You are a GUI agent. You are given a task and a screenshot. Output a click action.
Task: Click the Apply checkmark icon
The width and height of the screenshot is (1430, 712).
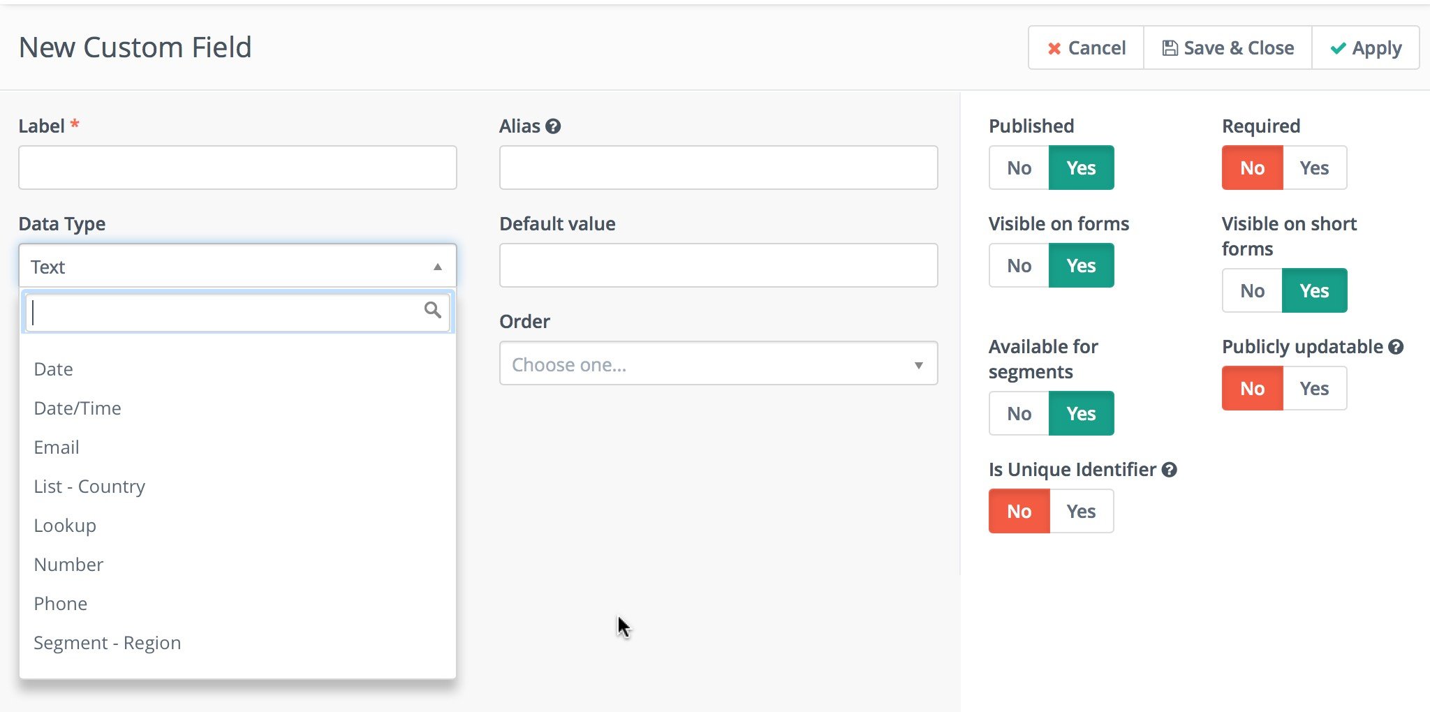pos(1339,47)
